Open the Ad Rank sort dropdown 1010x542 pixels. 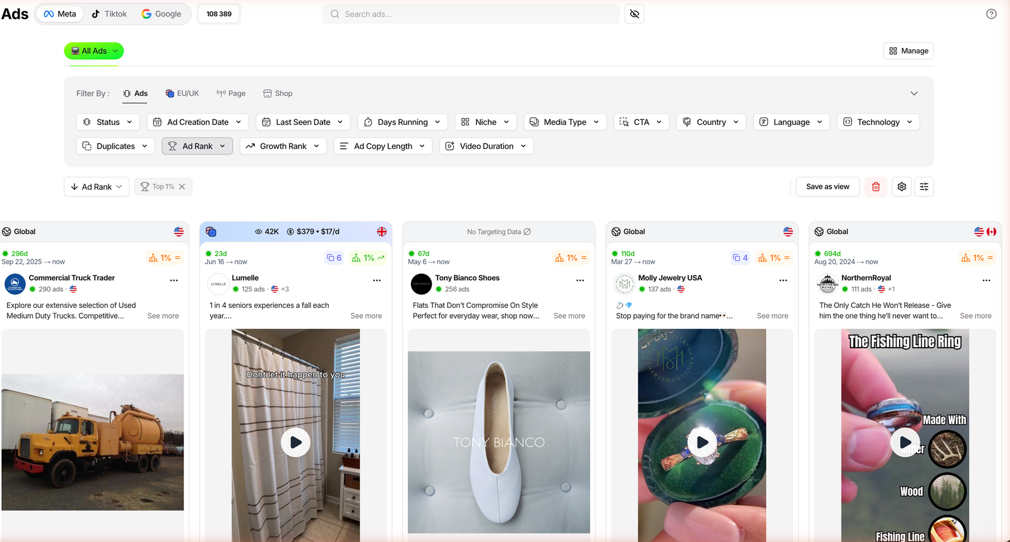tap(97, 187)
